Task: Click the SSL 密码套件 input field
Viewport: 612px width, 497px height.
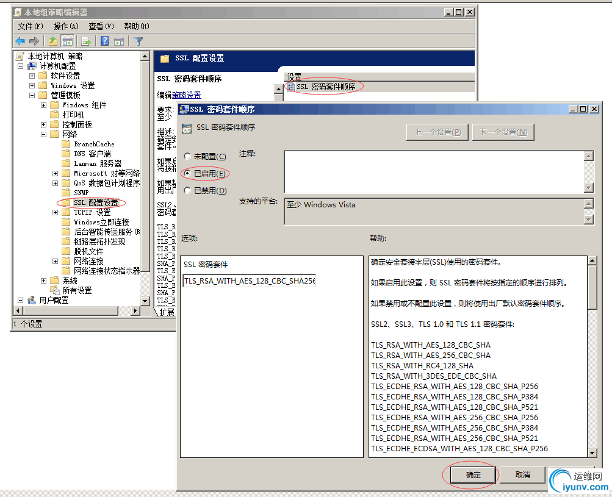Action: [x=249, y=281]
